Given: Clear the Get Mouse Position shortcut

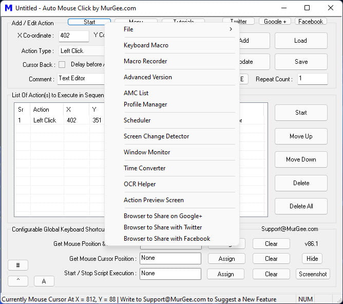Looking at the screenshot, I should (271, 244).
